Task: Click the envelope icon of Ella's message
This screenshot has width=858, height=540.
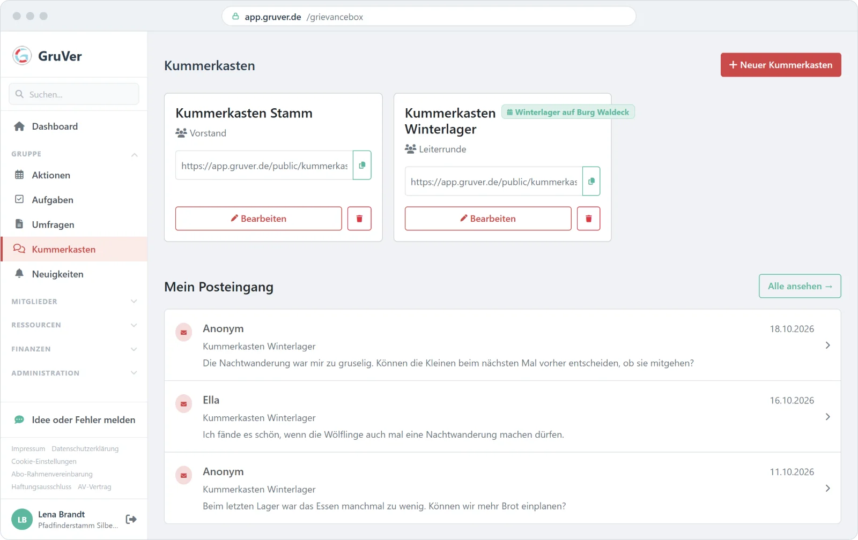Action: (184, 404)
